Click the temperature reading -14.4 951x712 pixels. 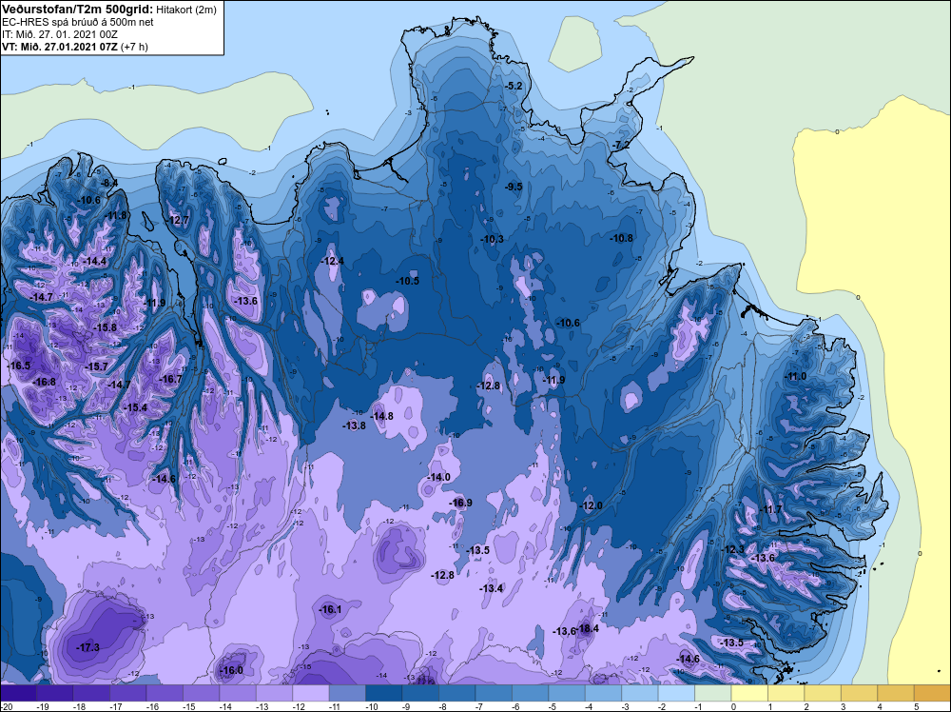pyautogui.click(x=94, y=261)
